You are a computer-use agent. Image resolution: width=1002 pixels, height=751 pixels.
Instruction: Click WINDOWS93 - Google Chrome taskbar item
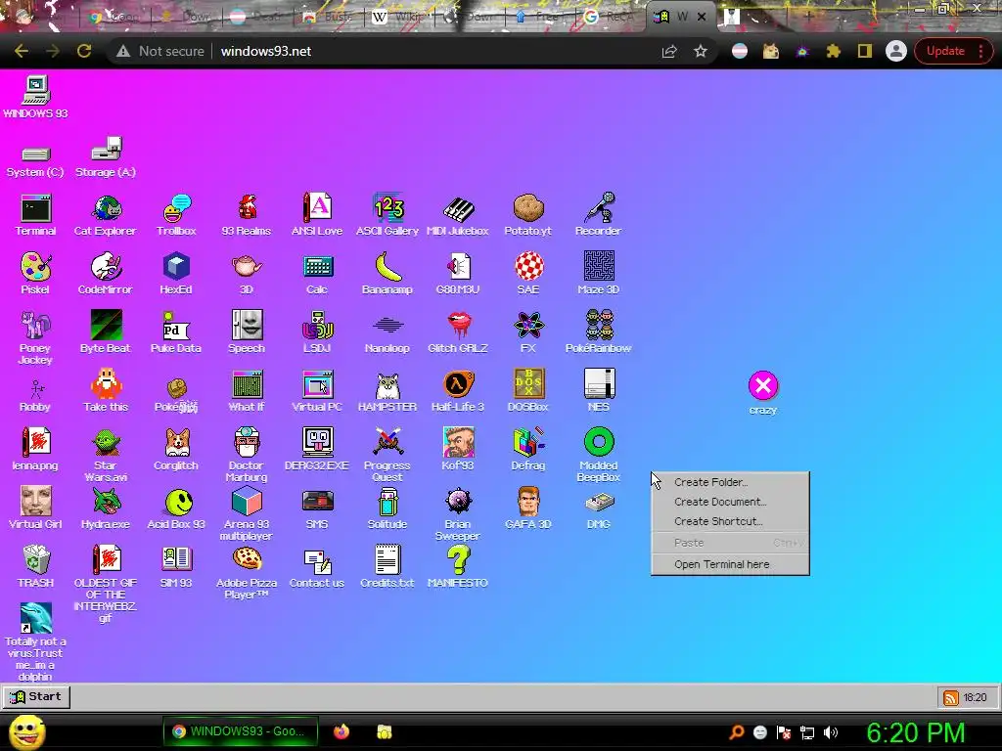click(x=240, y=731)
